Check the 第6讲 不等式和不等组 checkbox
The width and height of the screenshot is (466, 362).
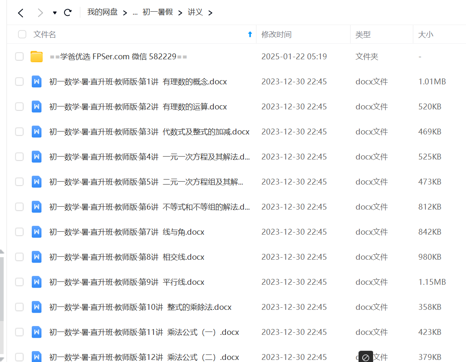click(x=19, y=207)
